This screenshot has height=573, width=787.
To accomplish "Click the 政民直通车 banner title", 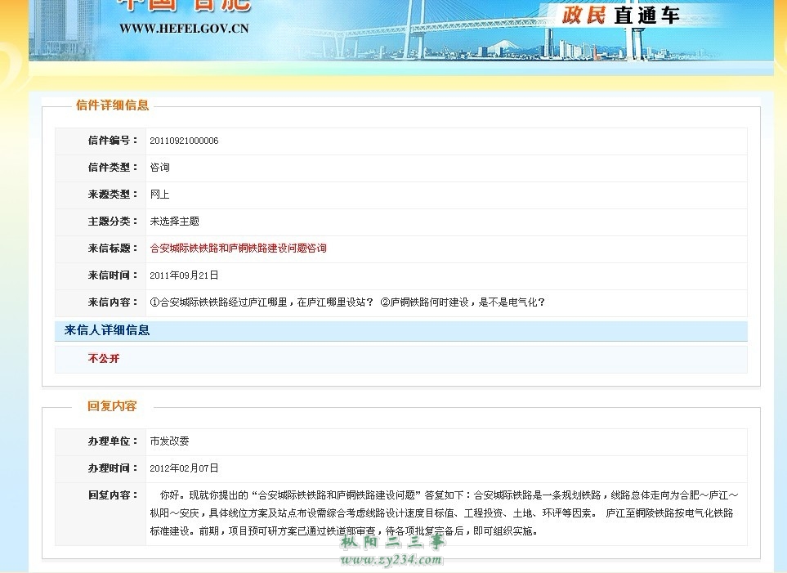I will pos(620,15).
